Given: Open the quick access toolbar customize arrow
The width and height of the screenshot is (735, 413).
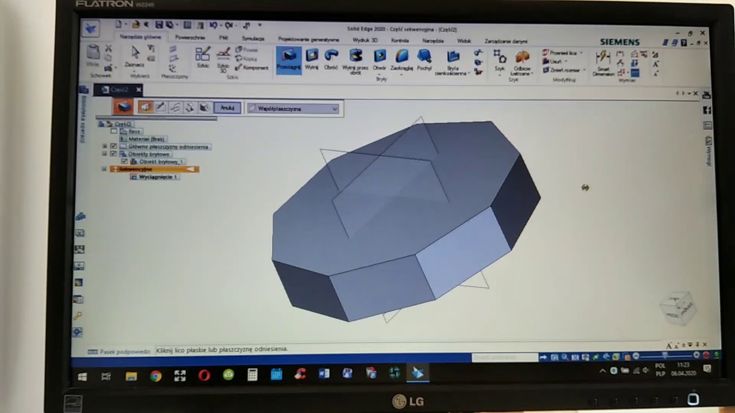Looking at the screenshot, I should tap(260, 25).
